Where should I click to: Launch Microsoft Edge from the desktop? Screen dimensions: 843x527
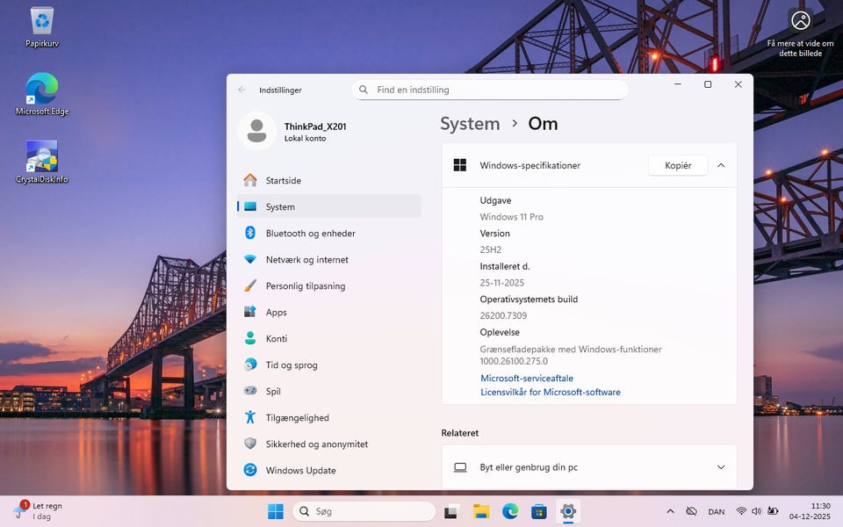pos(41,90)
